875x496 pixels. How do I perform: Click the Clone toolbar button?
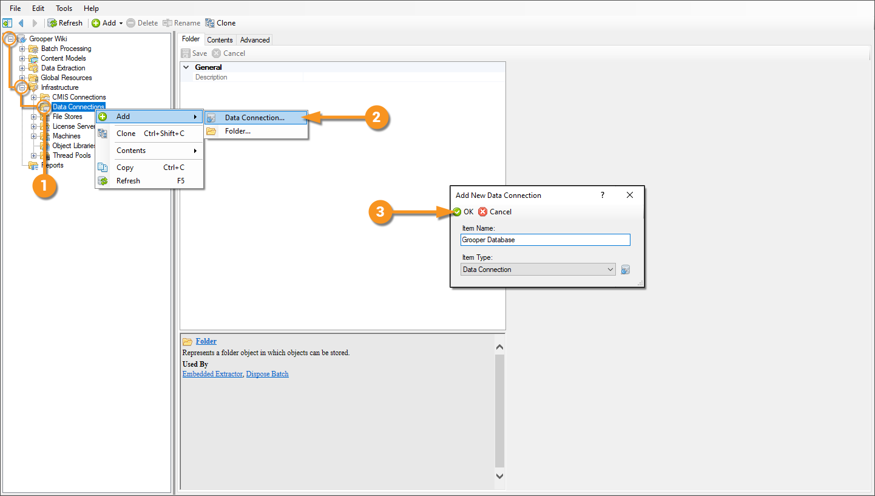pyautogui.click(x=220, y=23)
